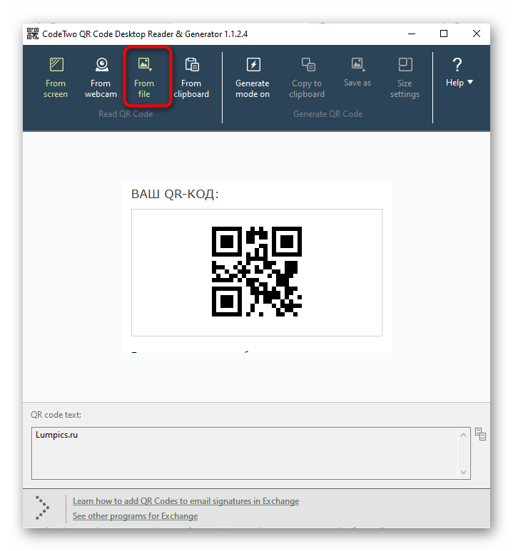513x551 pixels.
Task: Click the 'QR code text:' label
Action: (56, 415)
